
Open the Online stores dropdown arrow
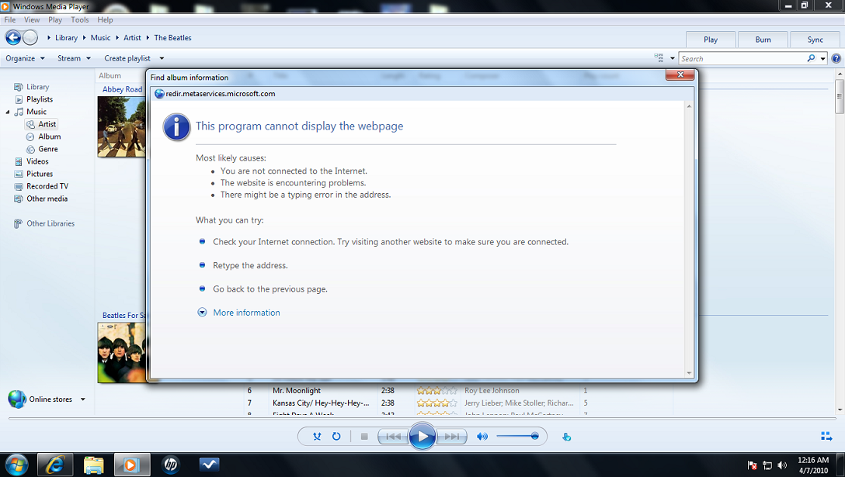point(83,399)
